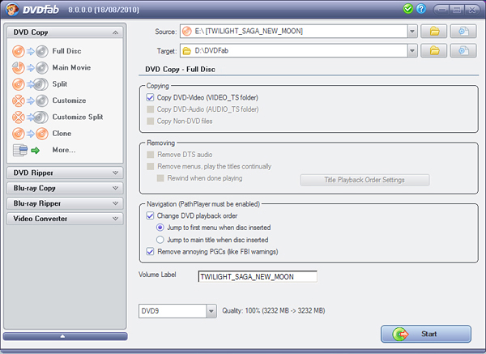
Task: Browse source folder with folder icon button
Action: click(434, 32)
